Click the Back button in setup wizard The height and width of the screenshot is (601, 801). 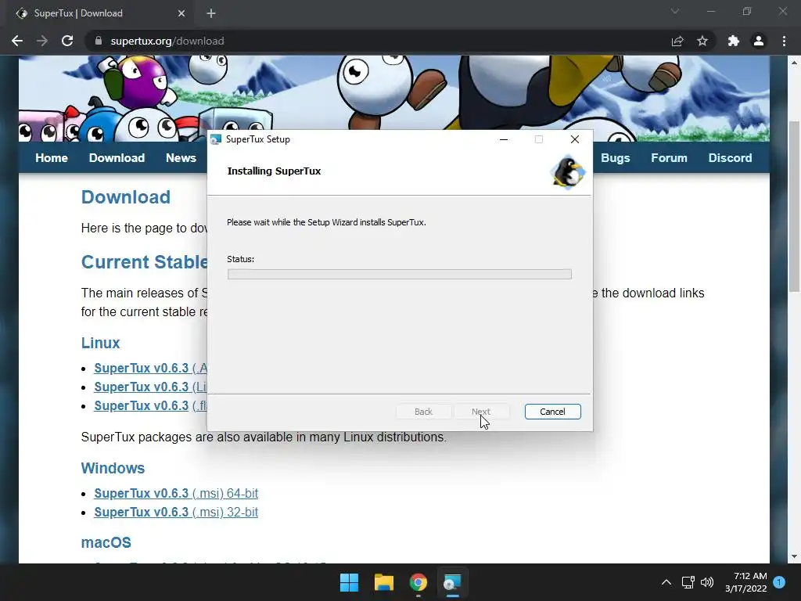423,412
